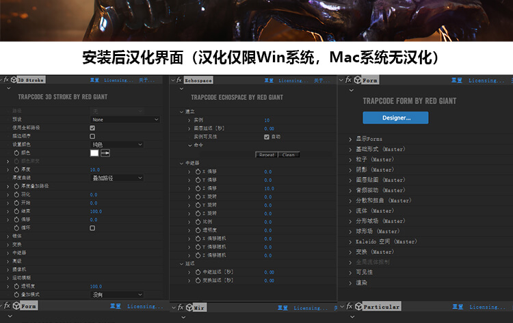The width and height of the screenshot is (513, 323).
Task: Collapse the 建立 group in Echospace
Action: 181,112
